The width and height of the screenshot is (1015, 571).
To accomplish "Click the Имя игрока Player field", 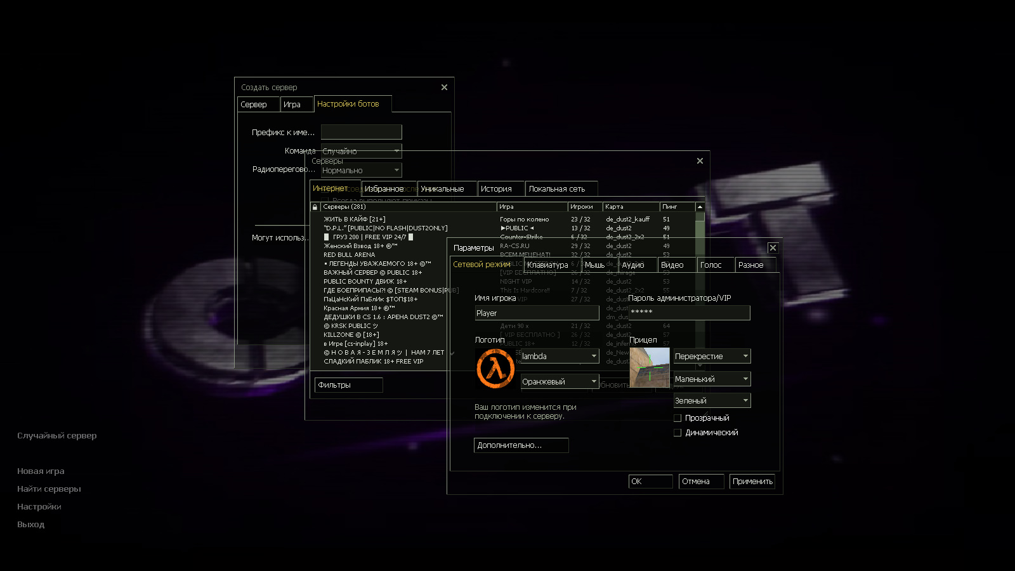I will coord(537,313).
